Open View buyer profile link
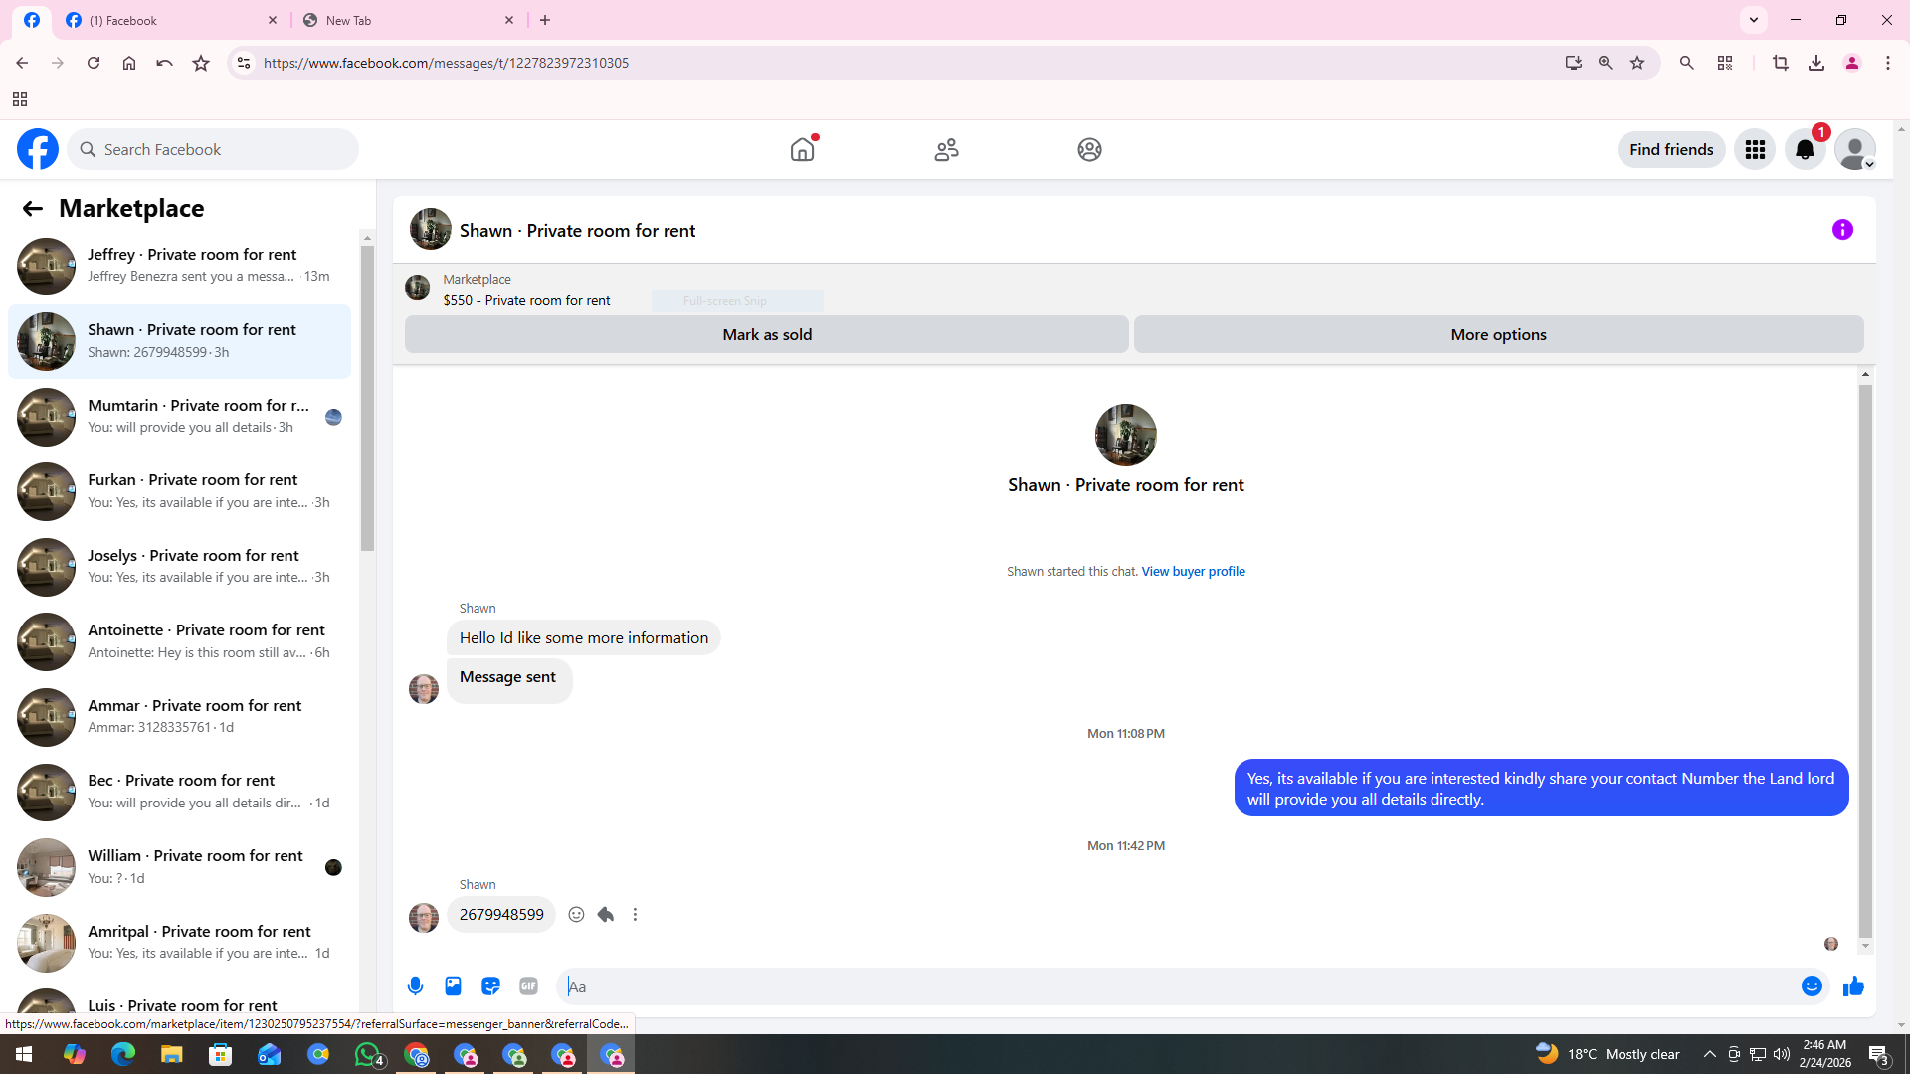1910x1074 pixels. (x=1193, y=571)
